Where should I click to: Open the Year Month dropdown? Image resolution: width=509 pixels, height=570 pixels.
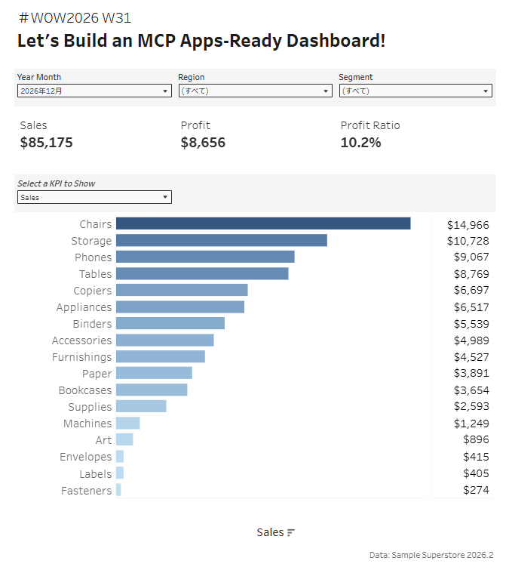pyautogui.click(x=94, y=91)
